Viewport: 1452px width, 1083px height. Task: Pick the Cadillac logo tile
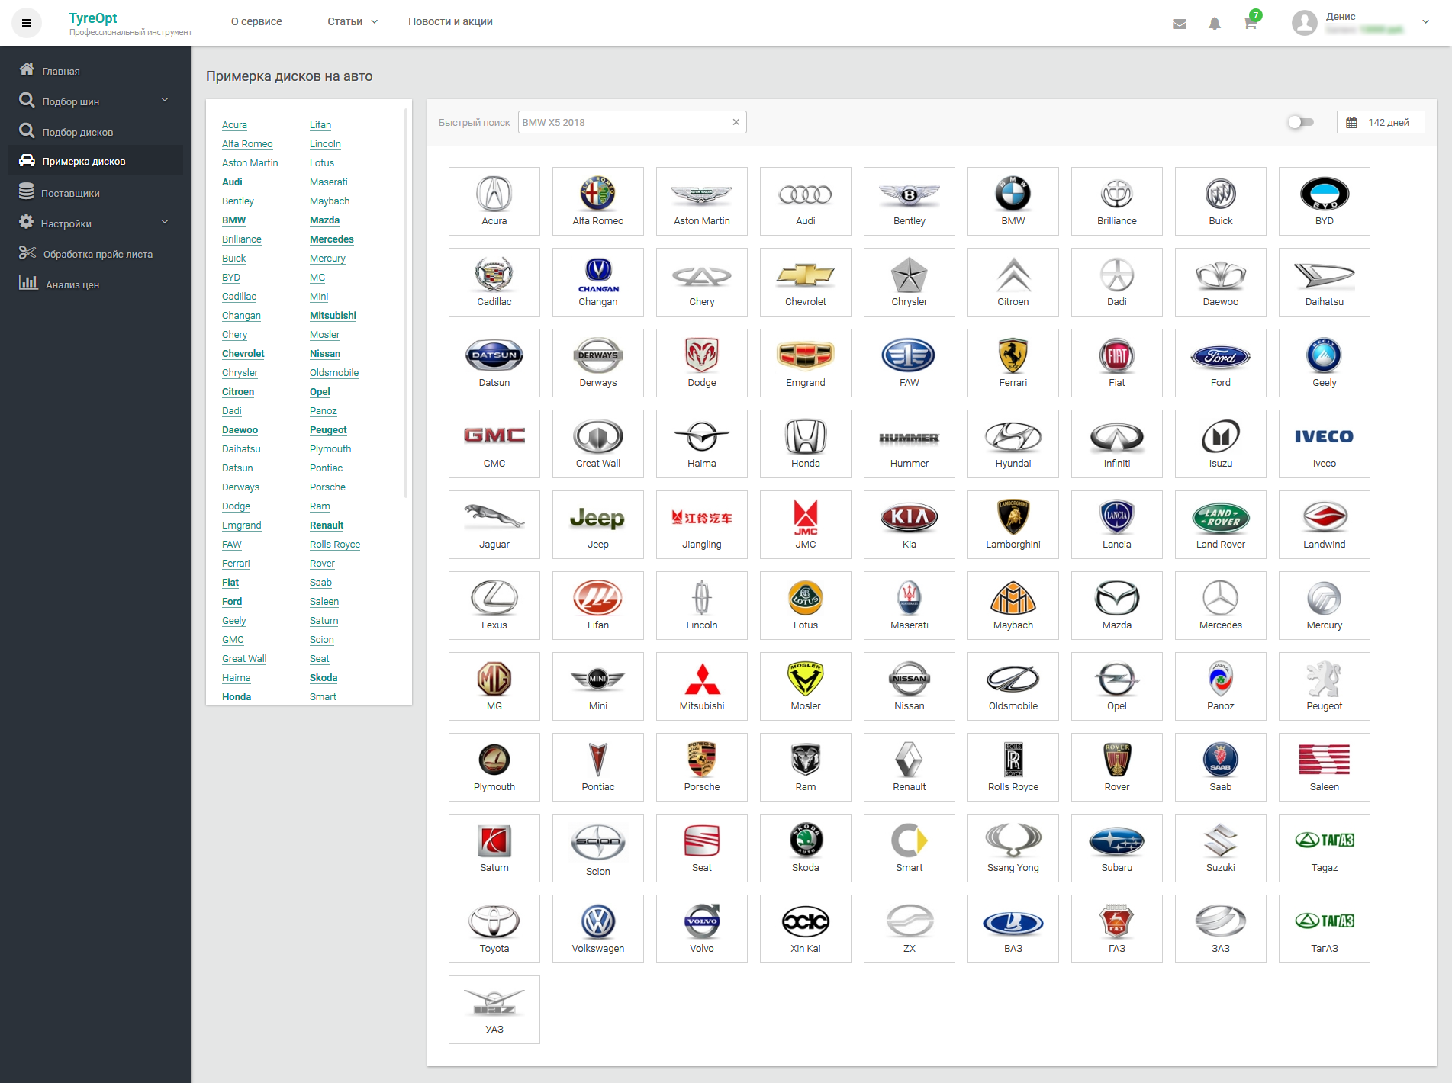494,282
